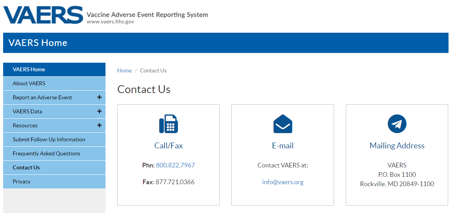Expand the VAERS Data submenu

point(99,111)
